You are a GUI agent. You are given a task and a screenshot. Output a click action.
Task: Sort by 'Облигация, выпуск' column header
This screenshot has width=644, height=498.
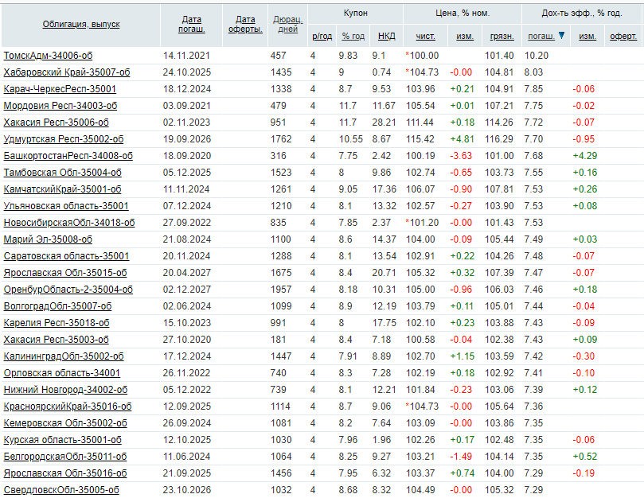[81, 25]
